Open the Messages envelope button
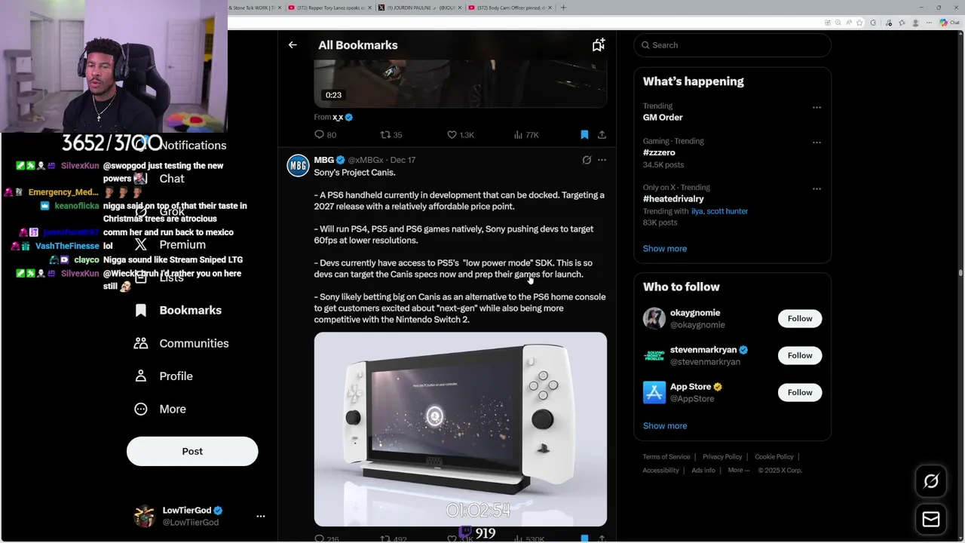Viewport: 965px width, 543px height. pyautogui.click(x=931, y=520)
